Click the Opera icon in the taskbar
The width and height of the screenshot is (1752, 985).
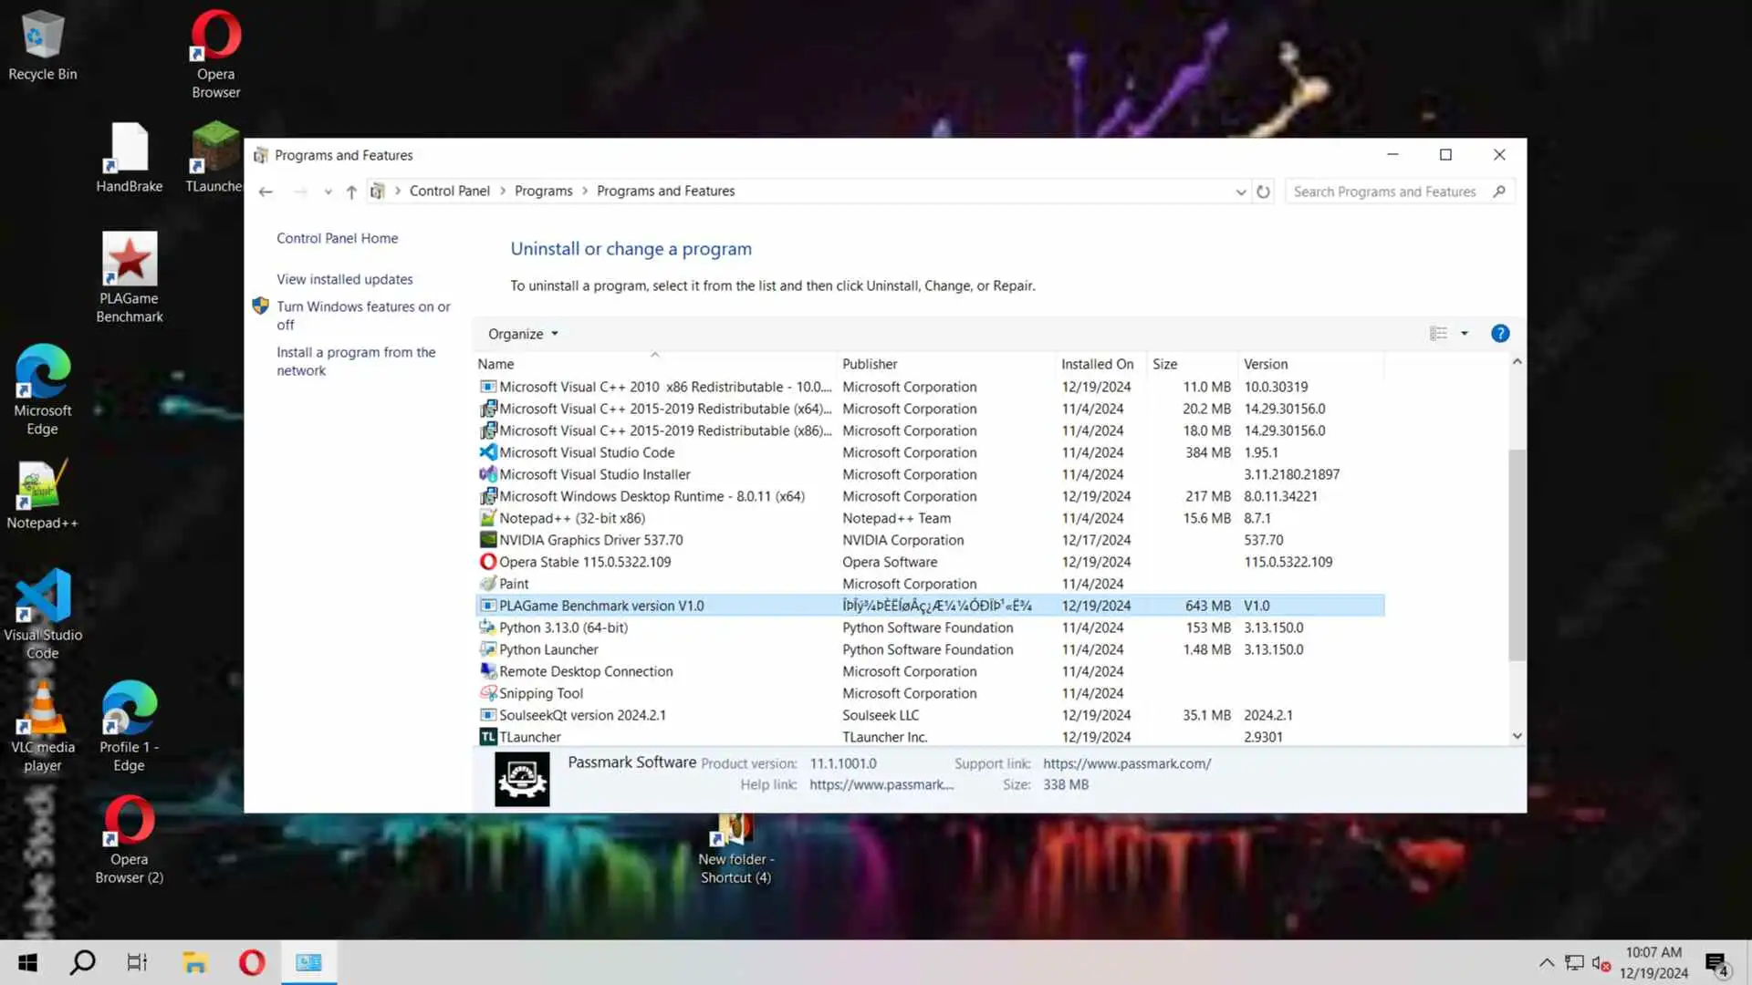pyautogui.click(x=252, y=962)
